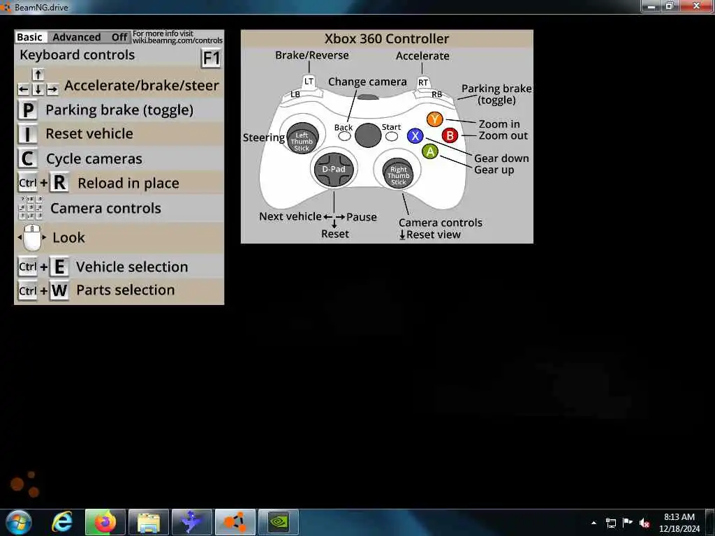This screenshot has height=536, width=715.
Task: Click the E key Vehicle selection icon
Action: pyautogui.click(x=59, y=267)
